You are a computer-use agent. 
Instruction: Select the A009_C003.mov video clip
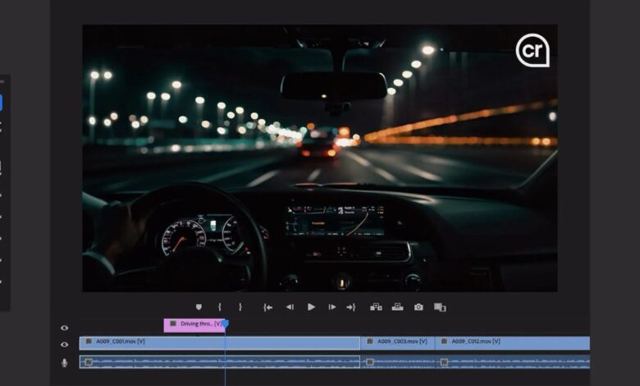398,343
